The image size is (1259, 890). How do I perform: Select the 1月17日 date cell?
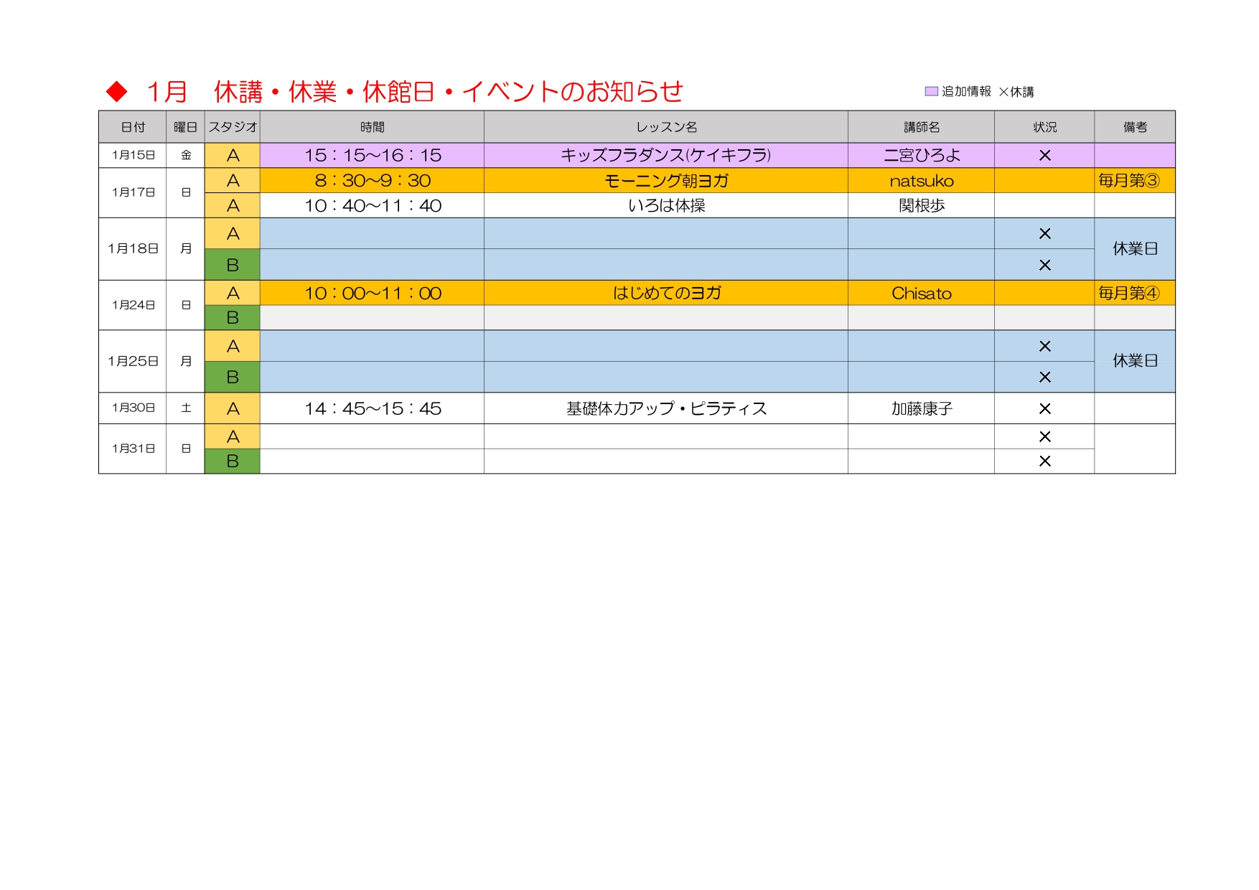[x=133, y=192]
